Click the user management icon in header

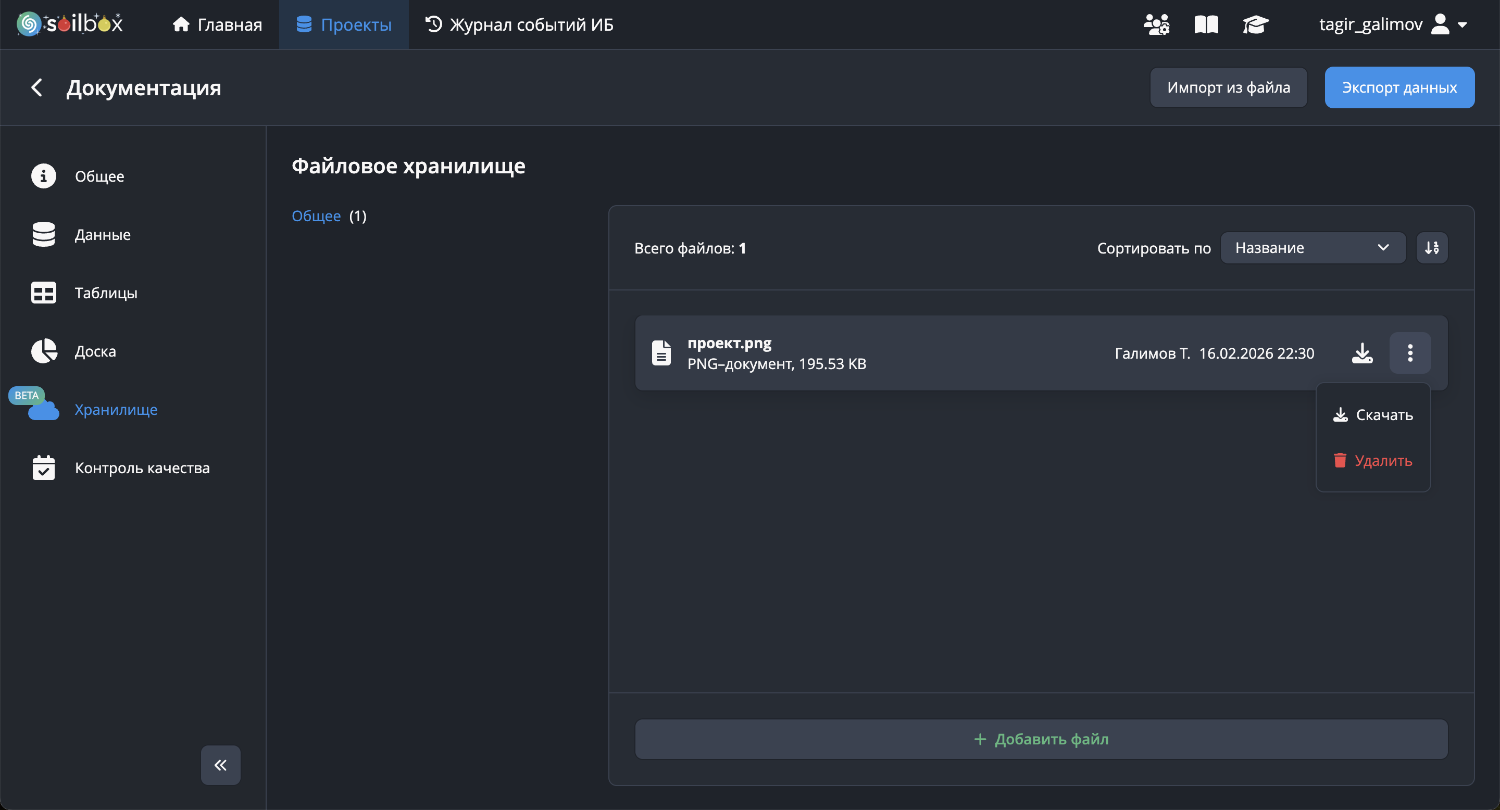point(1156,24)
